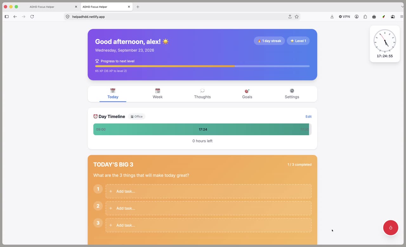The width and height of the screenshot is (406, 247).
Task: Click the helpadhdd.netlify.app address field
Action: (x=182, y=17)
